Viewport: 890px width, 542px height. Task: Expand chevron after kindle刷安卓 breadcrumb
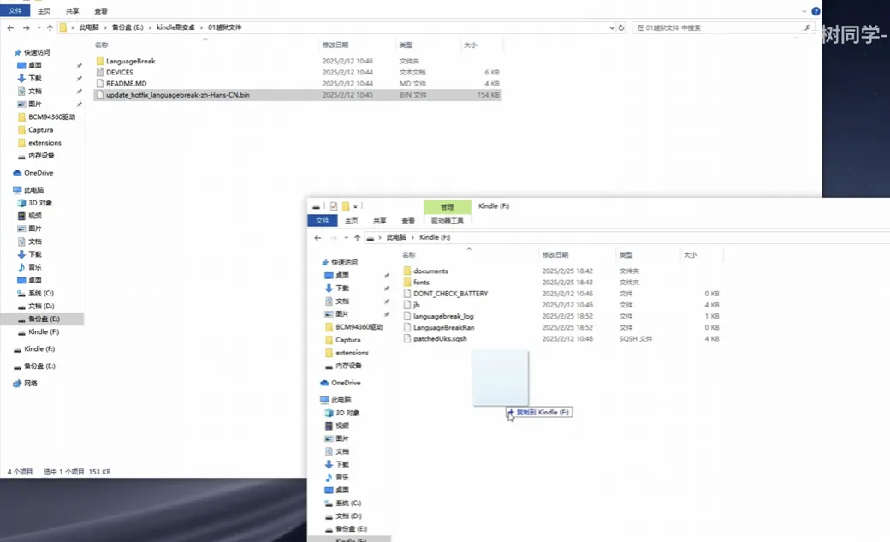[x=201, y=27]
